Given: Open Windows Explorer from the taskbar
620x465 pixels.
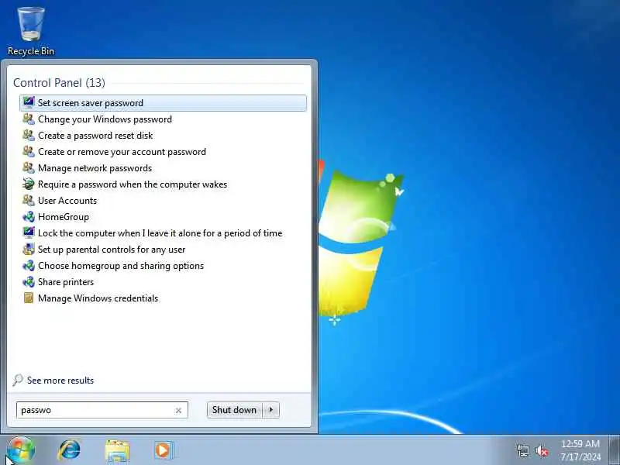Looking at the screenshot, I should pos(117,451).
